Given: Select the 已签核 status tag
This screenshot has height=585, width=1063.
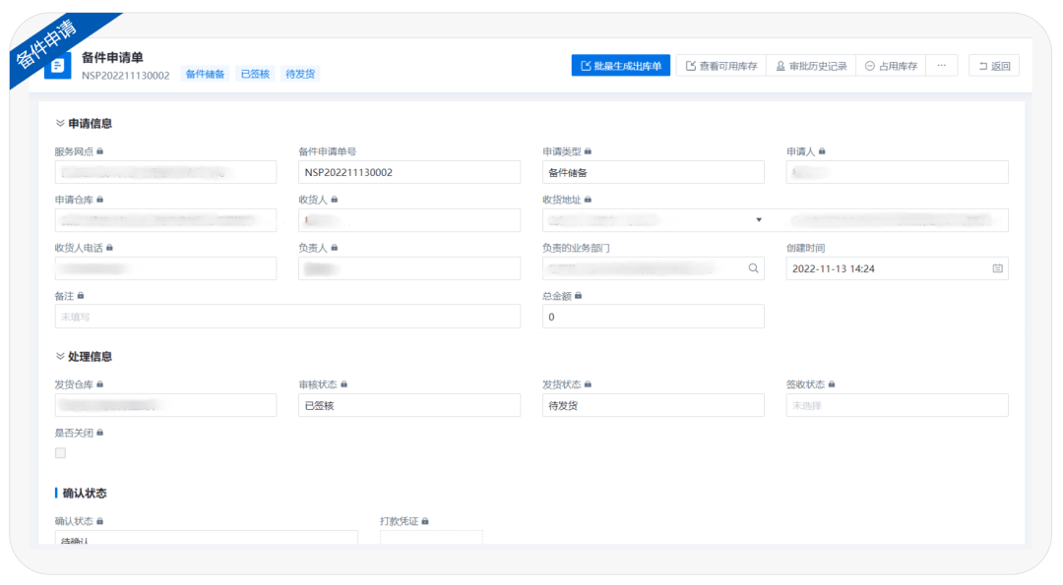Looking at the screenshot, I should (255, 75).
